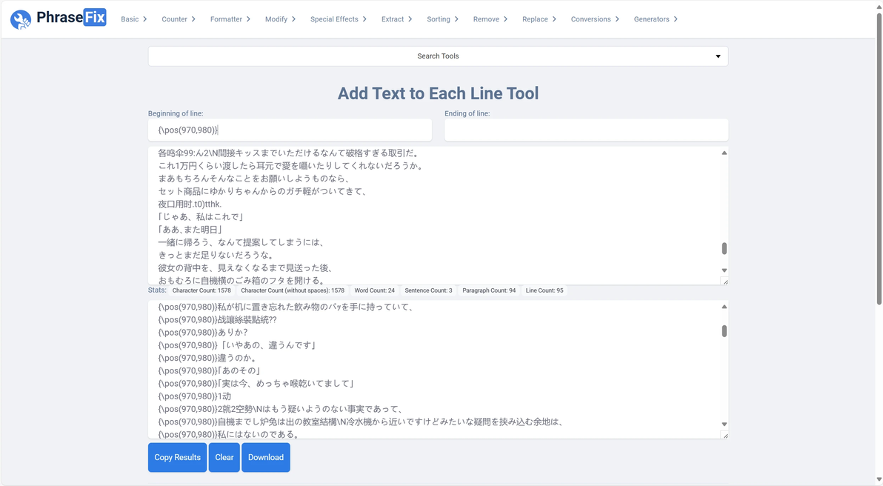This screenshot has width=883, height=486.
Task: Click output textarea scroll up arrow
Action: pos(724,307)
